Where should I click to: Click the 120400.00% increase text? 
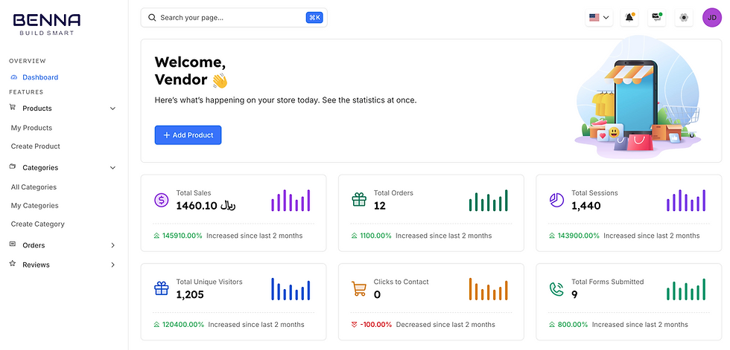point(183,325)
